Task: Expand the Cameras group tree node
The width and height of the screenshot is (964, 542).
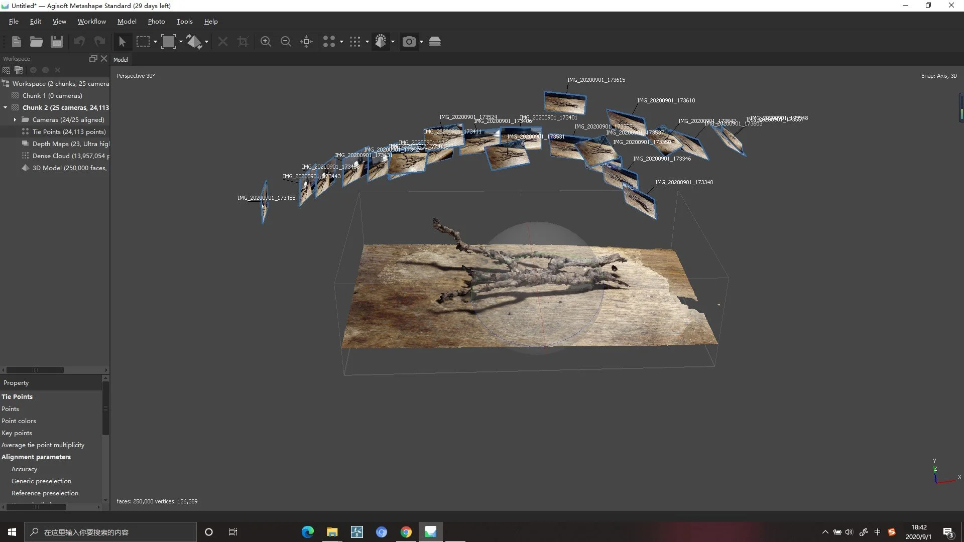Action: tap(15, 120)
